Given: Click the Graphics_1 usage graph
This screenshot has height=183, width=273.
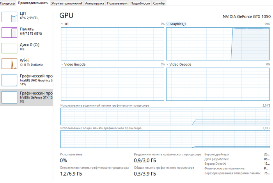Looking at the screenshot, I should 218,44.
